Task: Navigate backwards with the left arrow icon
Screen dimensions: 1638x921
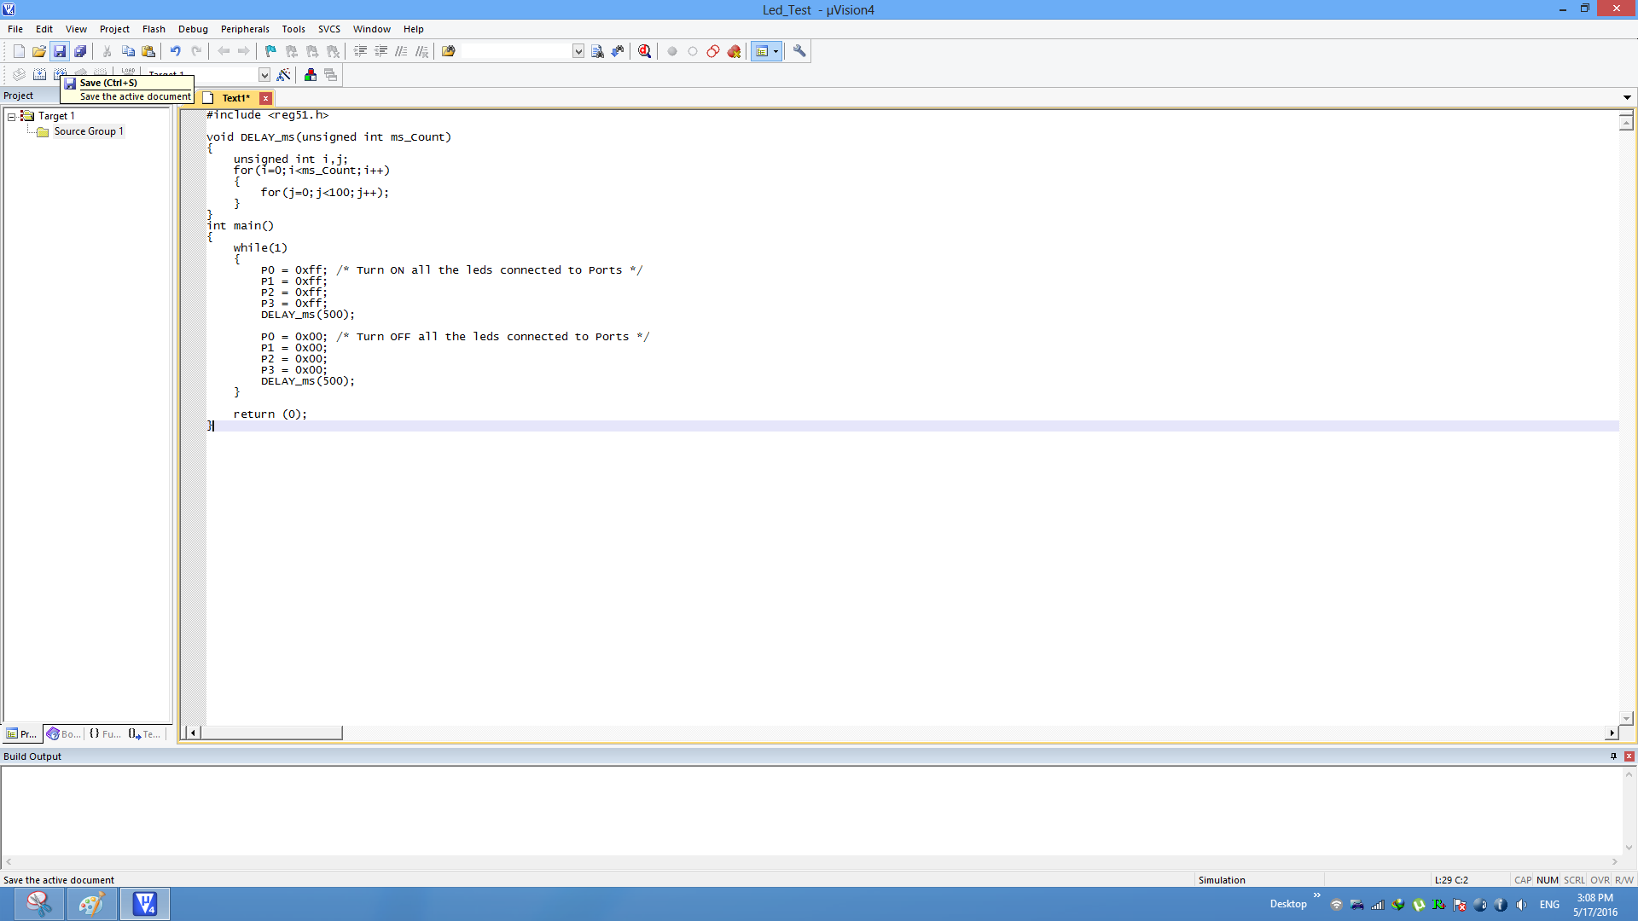Action: tap(224, 51)
